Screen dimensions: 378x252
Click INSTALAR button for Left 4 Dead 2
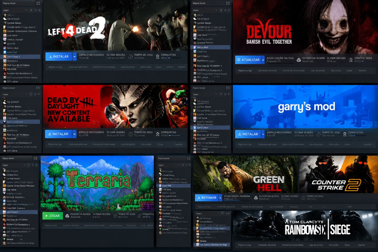(x=59, y=56)
